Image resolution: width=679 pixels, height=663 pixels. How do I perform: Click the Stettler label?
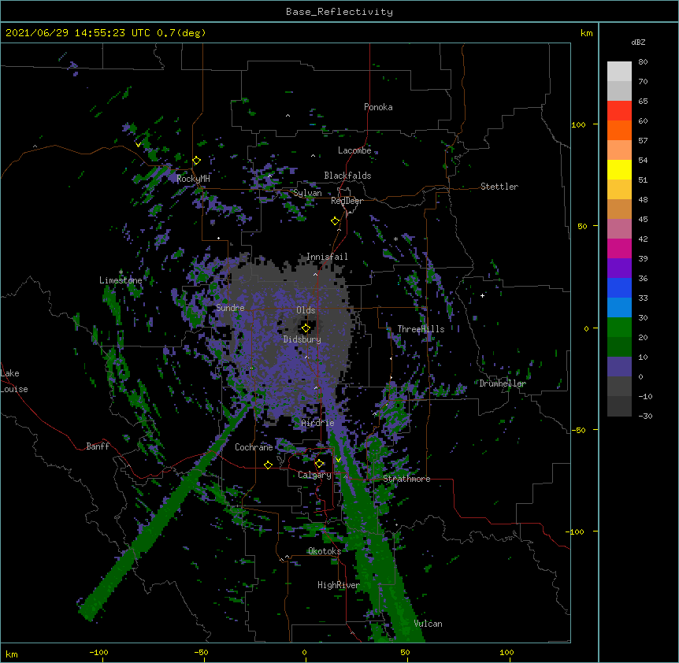499,187
